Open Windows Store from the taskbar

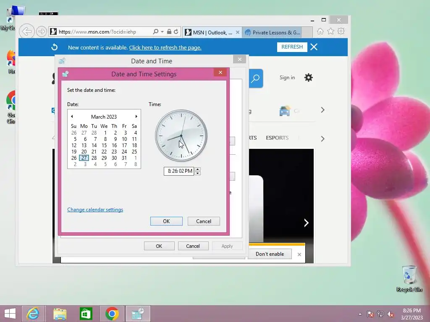click(x=86, y=314)
